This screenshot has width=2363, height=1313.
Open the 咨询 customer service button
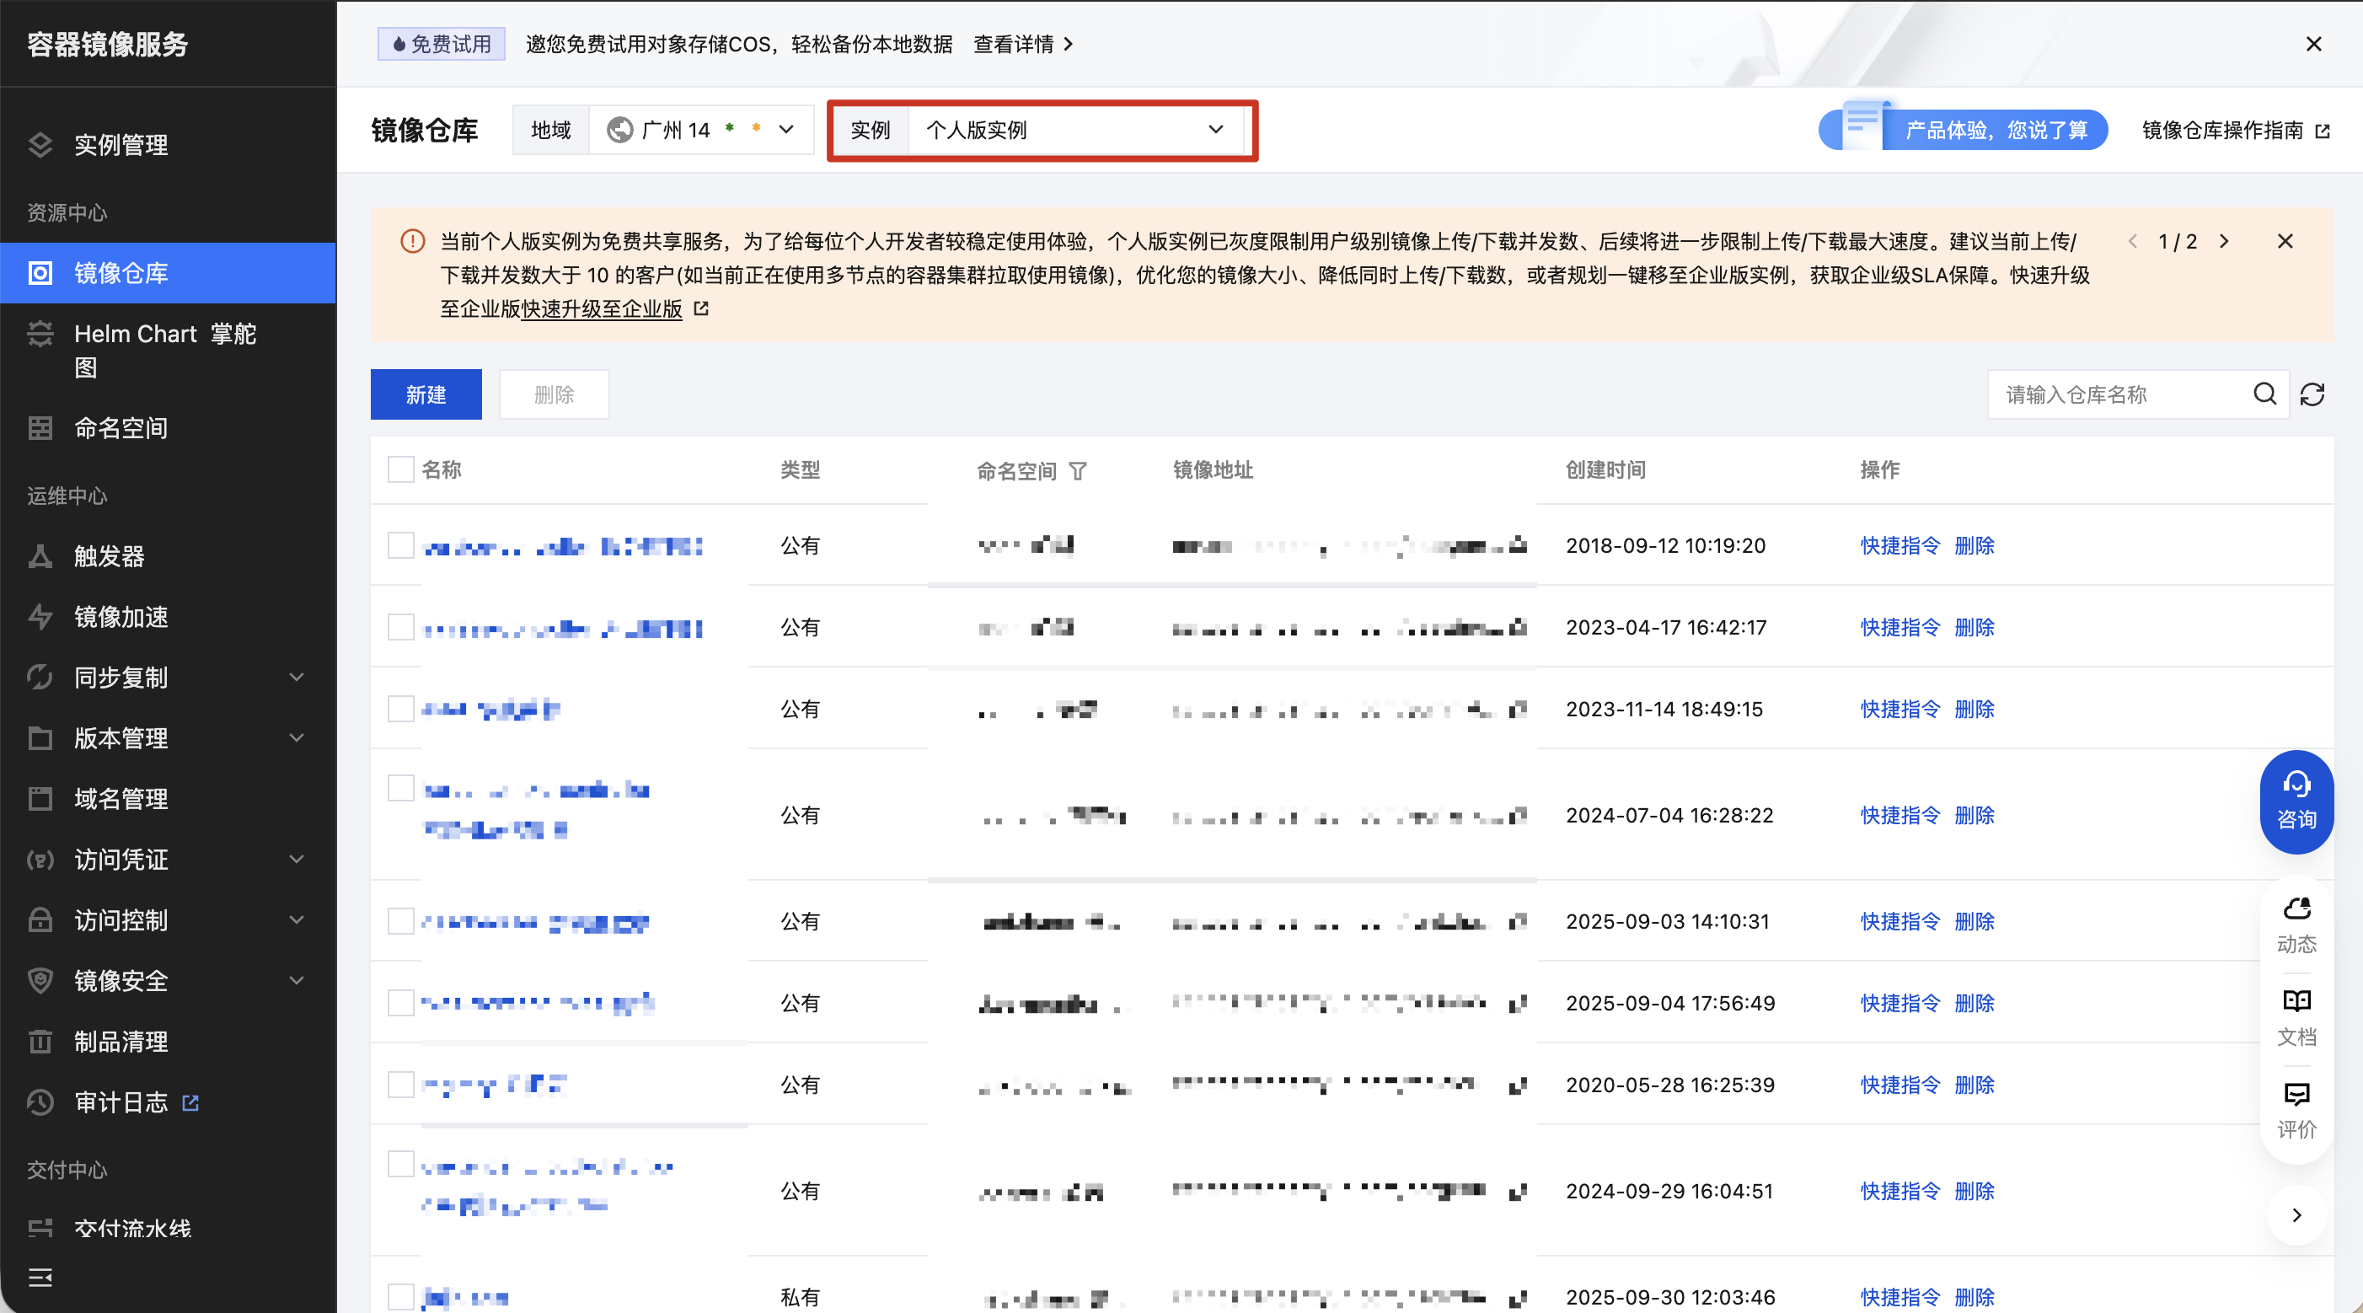(2296, 801)
